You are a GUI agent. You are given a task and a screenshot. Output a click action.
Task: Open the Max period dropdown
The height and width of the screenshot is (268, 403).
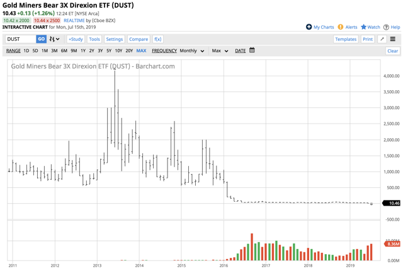(x=220, y=50)
